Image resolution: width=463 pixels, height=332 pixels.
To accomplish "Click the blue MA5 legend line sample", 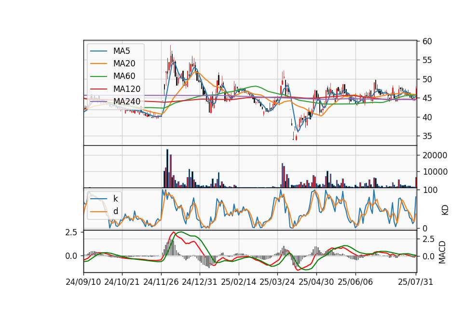I will pyautogui.click(x=98, y=51).
